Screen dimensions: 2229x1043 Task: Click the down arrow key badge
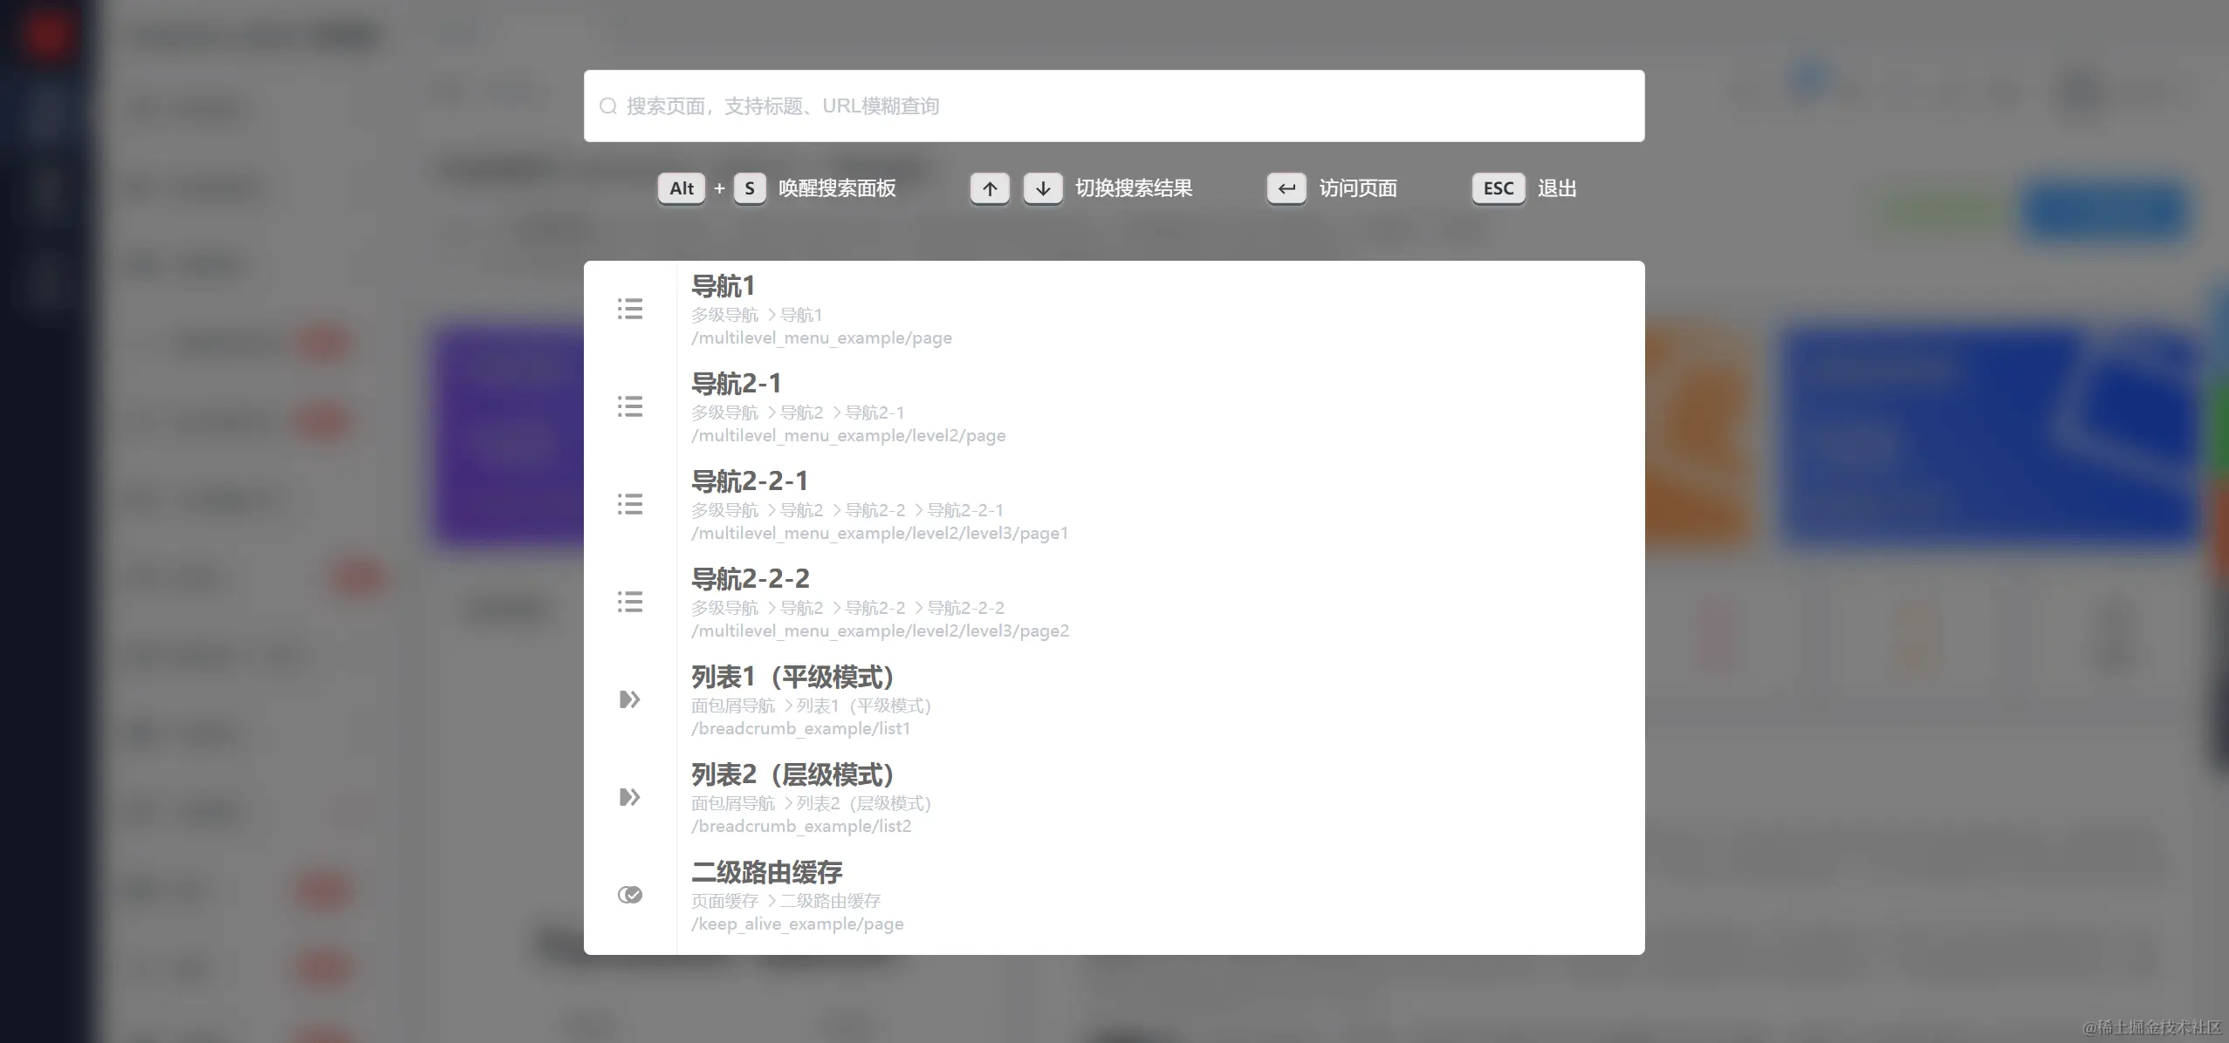[1043, 188]
